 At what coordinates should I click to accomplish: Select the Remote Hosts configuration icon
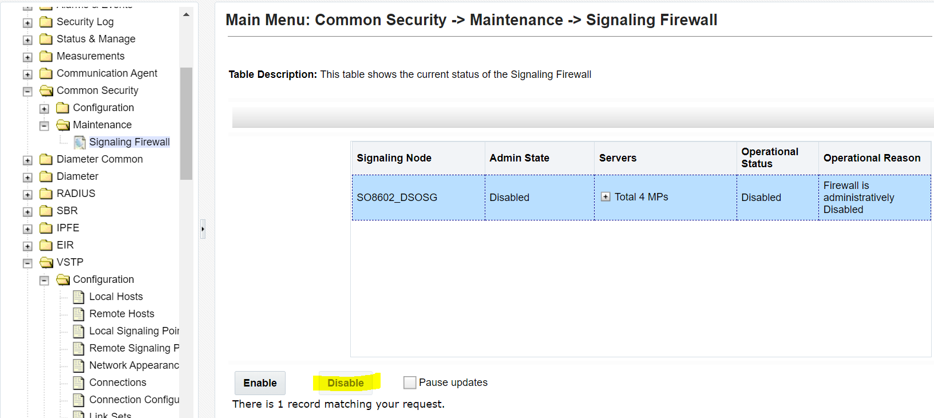(x=78, y=313)
